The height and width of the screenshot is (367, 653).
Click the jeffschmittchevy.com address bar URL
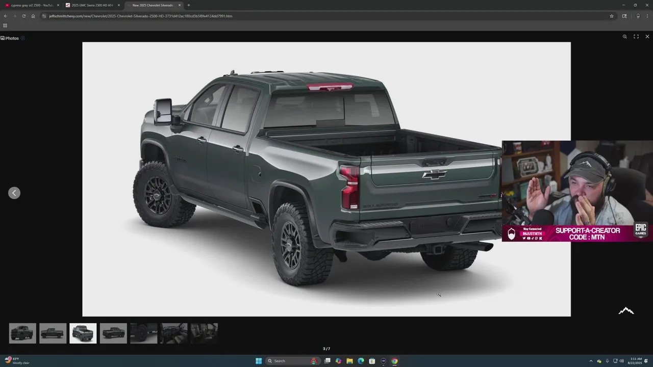(140, 16)
